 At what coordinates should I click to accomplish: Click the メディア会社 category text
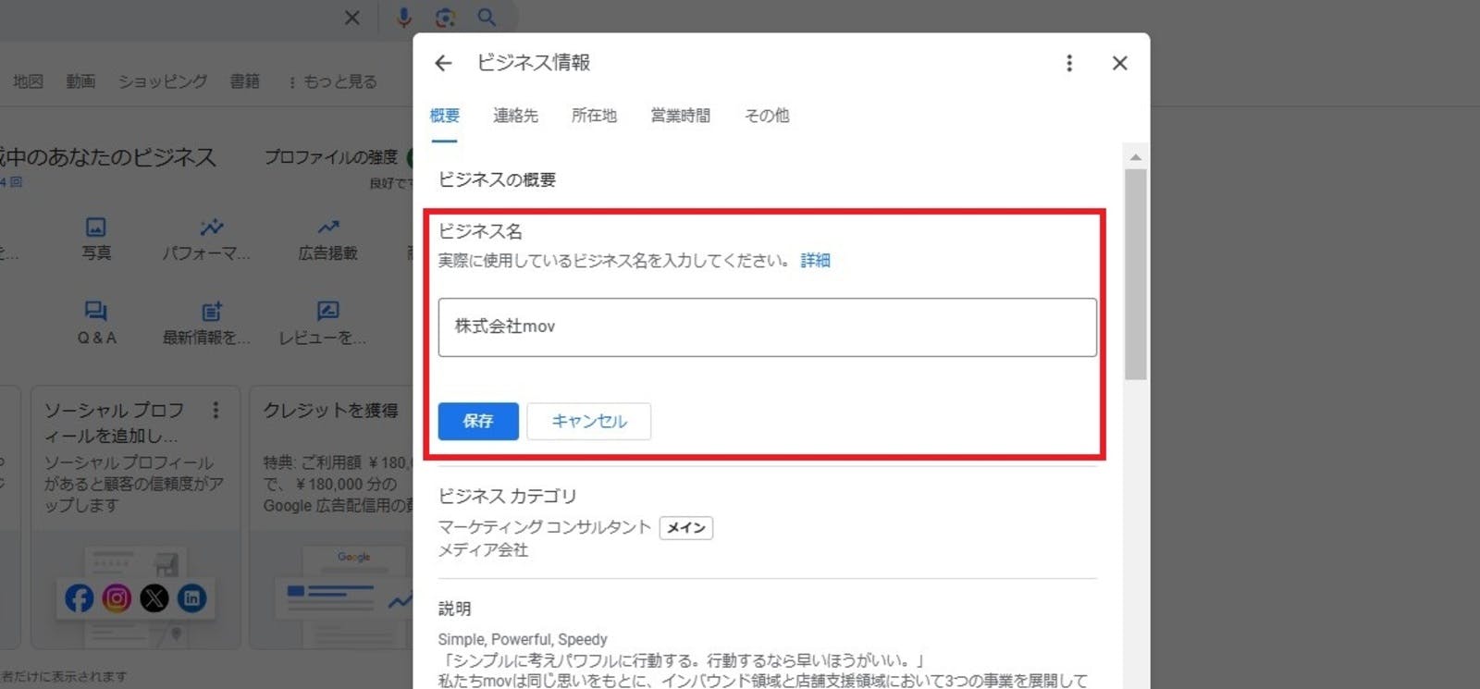483,550
